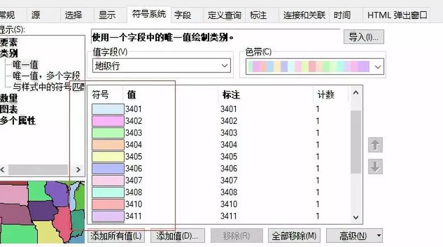
Task: Click the yellow symbol swatch for 3405
Action: 108,157
